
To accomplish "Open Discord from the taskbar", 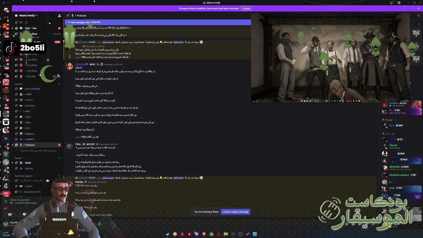I will click(x=197, y=234).
